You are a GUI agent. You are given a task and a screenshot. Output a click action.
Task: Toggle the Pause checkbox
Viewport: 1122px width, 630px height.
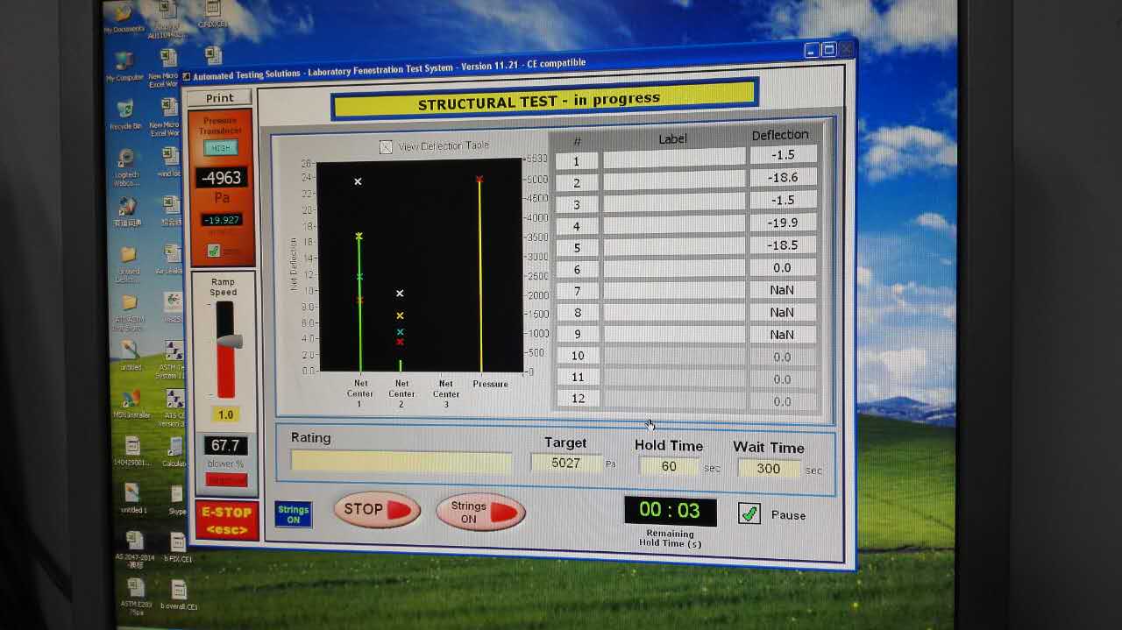(x=749, y=513)
